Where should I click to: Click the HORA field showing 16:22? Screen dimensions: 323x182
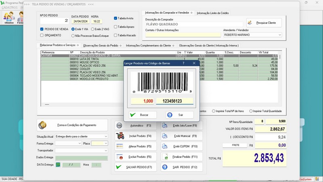tap(96, 21)
